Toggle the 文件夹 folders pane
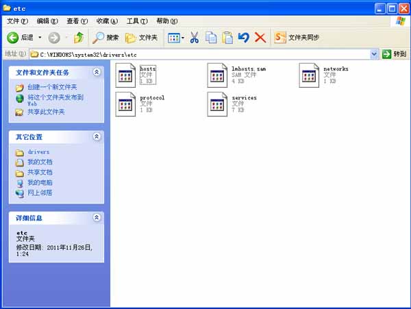Screen dimensions: 411x309 tap(142, 38)
